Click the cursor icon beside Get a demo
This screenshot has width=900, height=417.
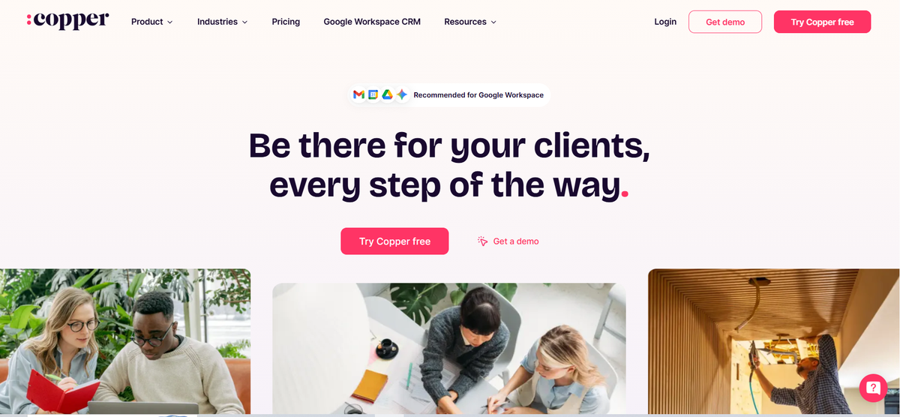coord(483,241)
